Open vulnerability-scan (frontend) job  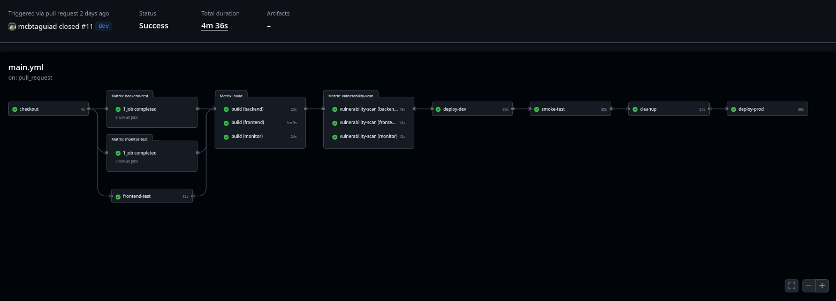(369, 123)
